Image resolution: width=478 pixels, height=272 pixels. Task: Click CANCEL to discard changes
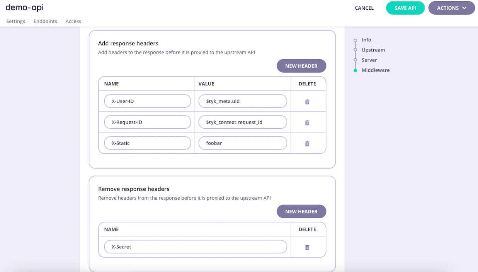364,8
